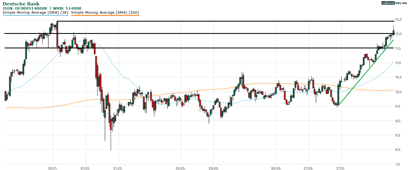Click the 10,0 price axis label
Image resolution: width=409 pixels, height=170 pixels.
coord(398,92)
